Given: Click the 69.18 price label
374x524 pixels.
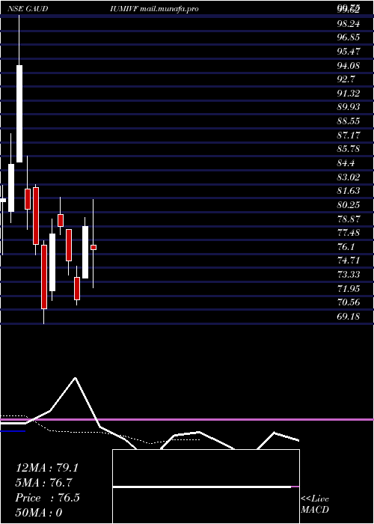Looking at the screenshot, I should 349,317.
